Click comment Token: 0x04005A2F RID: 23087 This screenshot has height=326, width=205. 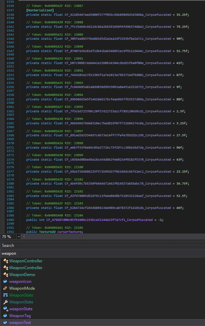click(55, 6)
